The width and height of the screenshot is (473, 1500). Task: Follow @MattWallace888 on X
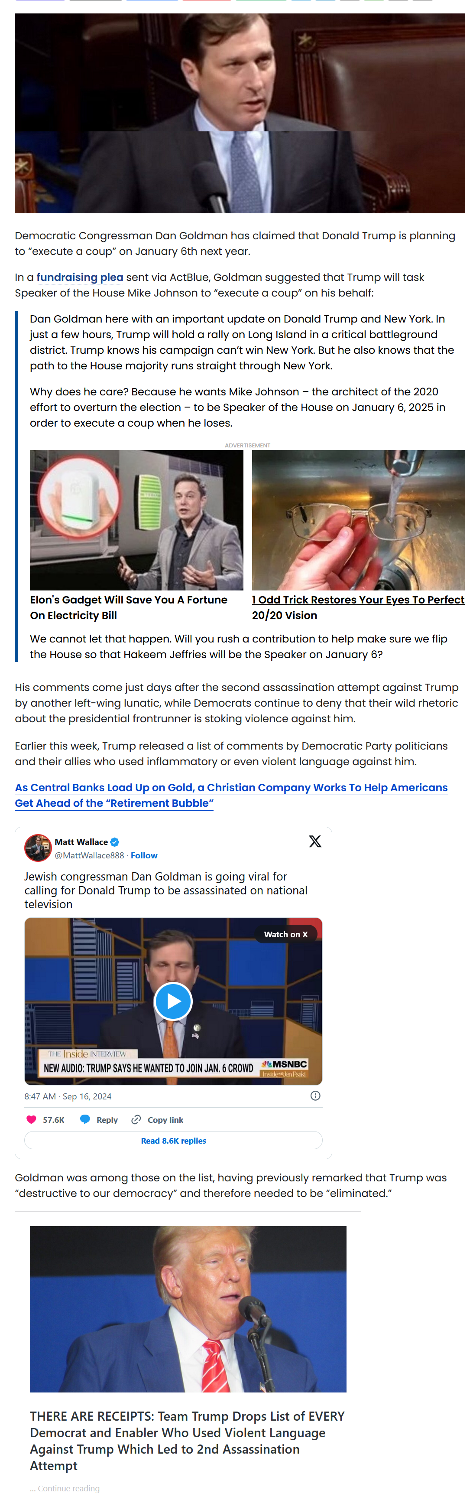[x=144, y=855]
